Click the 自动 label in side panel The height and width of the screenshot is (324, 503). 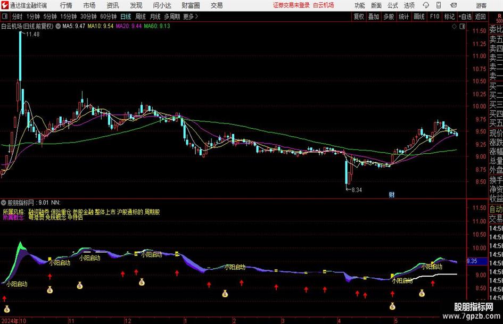496,209
